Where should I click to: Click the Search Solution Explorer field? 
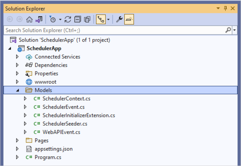coord(113,30)
